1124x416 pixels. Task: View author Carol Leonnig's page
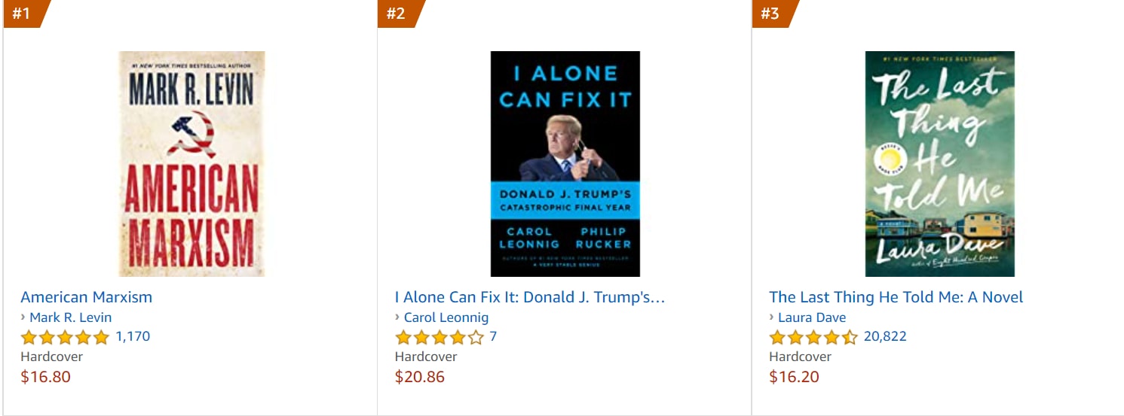click(x=446, y=317)
